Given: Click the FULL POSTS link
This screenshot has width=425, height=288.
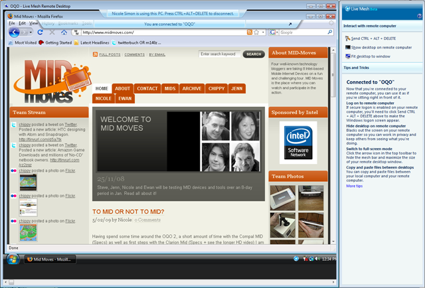Looking at the screenshot, I should point(110,54).
